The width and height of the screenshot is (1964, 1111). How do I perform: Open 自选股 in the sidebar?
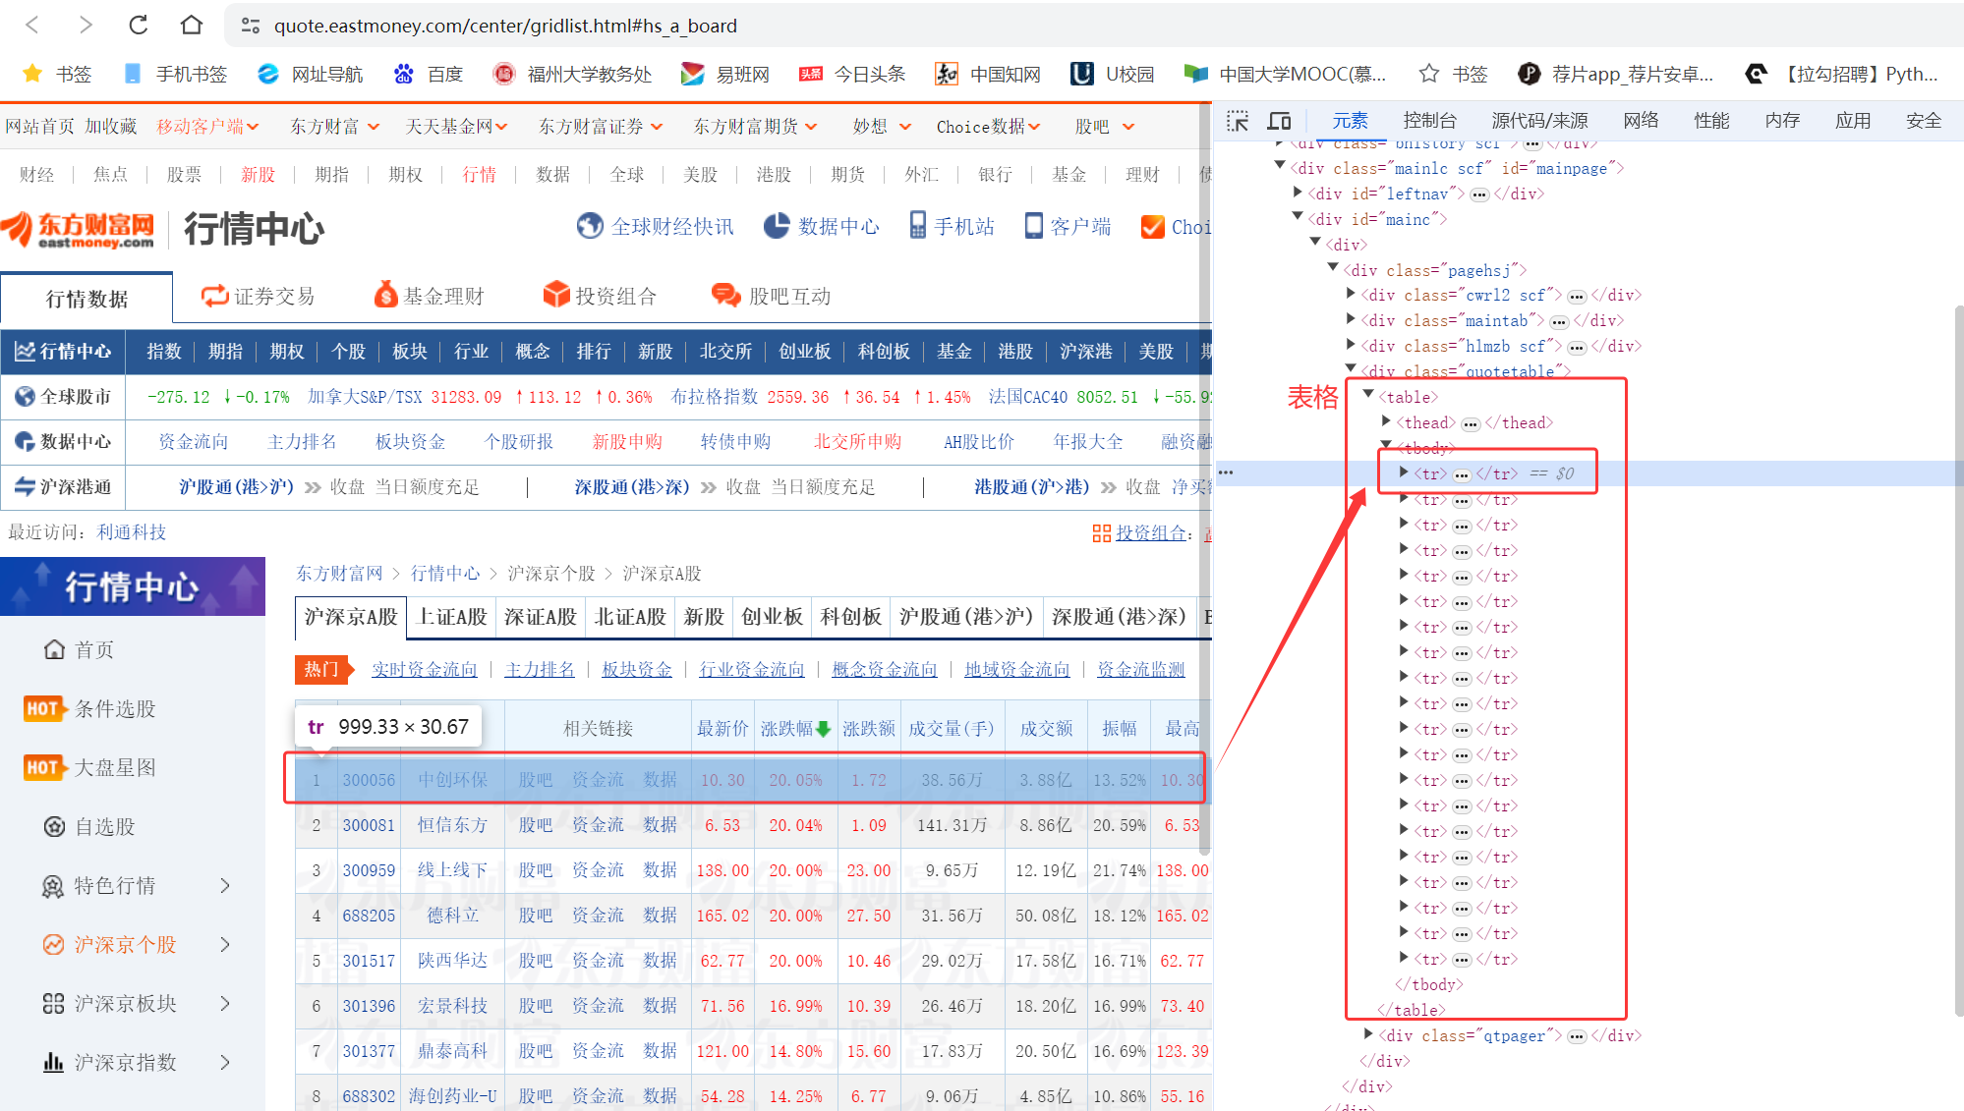click(103, 826)
